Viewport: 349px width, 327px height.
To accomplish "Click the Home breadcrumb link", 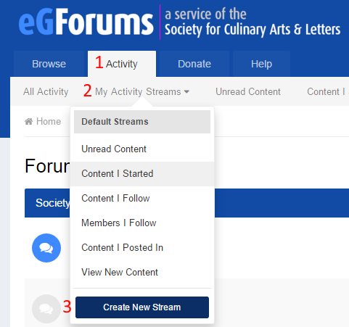I will pos(49,121).
